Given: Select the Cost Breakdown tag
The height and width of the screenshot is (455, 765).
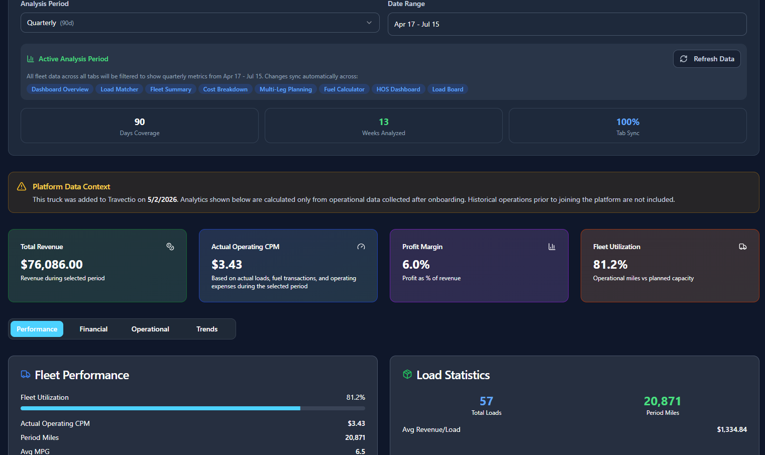Looking at the screenshot, I should (x=226, y=89).
